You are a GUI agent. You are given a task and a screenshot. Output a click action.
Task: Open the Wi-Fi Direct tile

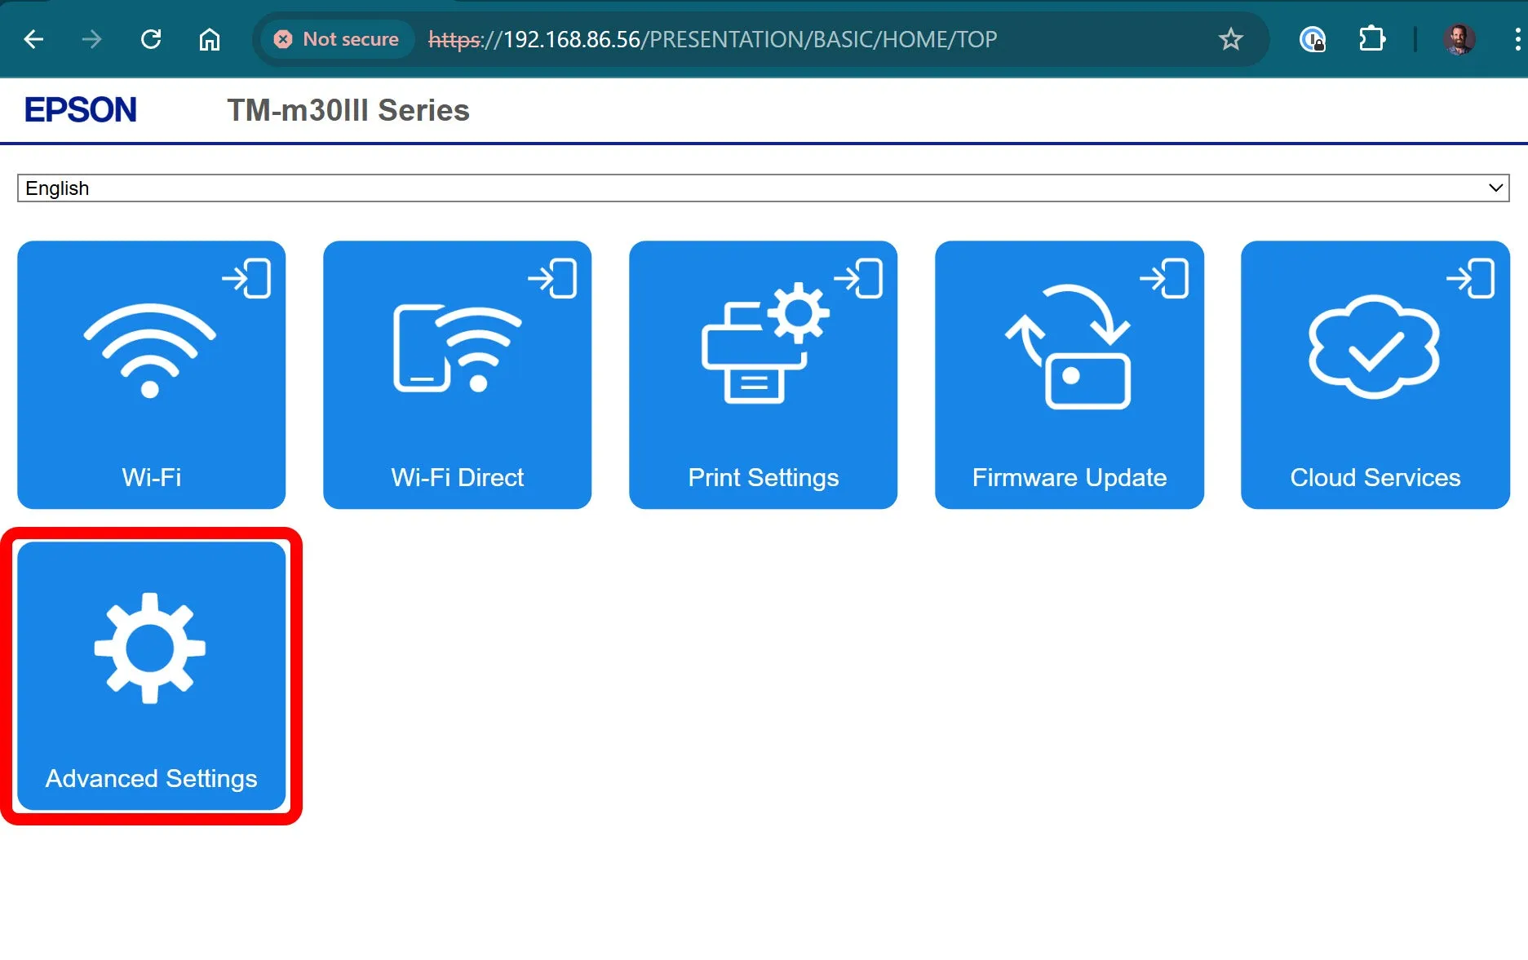[458, 374]
